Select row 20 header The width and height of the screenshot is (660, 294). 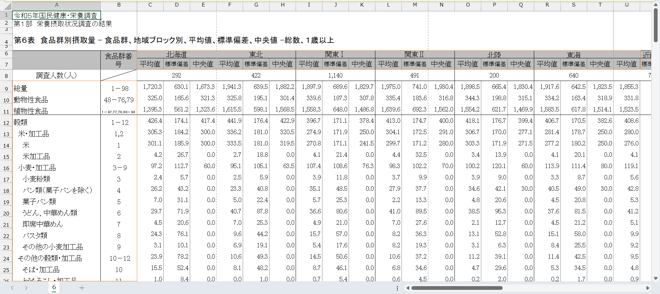pos(6,213)
